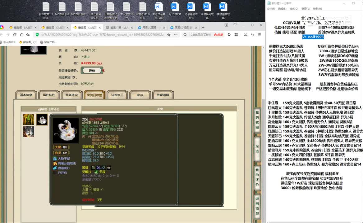Screen dimensions: 363x223
Task: Click the search magnifier icon
Action: [185, 35]
